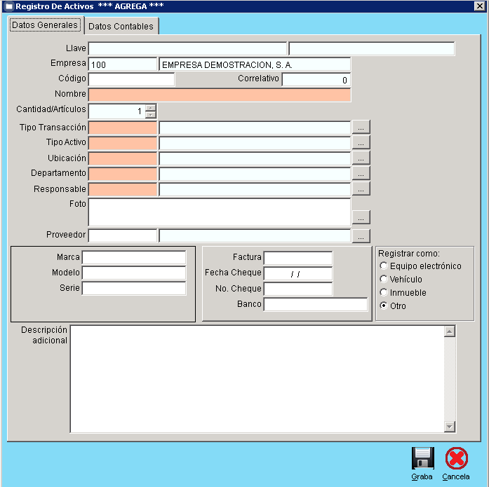Open Tipo Transacción lookup browse button
The width and height of the screenshot is (489, 487).
tap(361, 128)
